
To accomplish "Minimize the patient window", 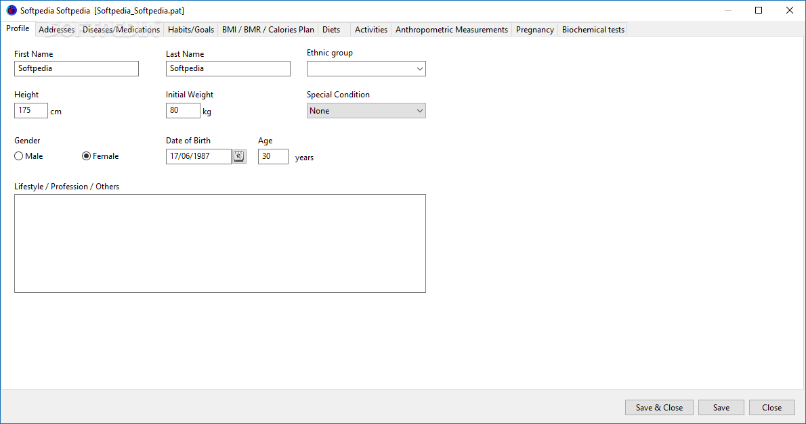I will [728, 10].
